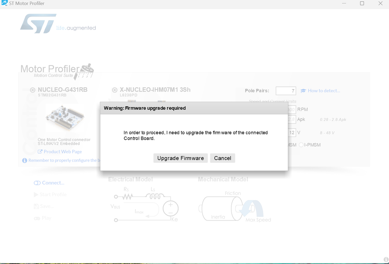Click the X-NUCLEO-IHM07M1 3Sh heading text
389x264 pixels.
point(155,90)
